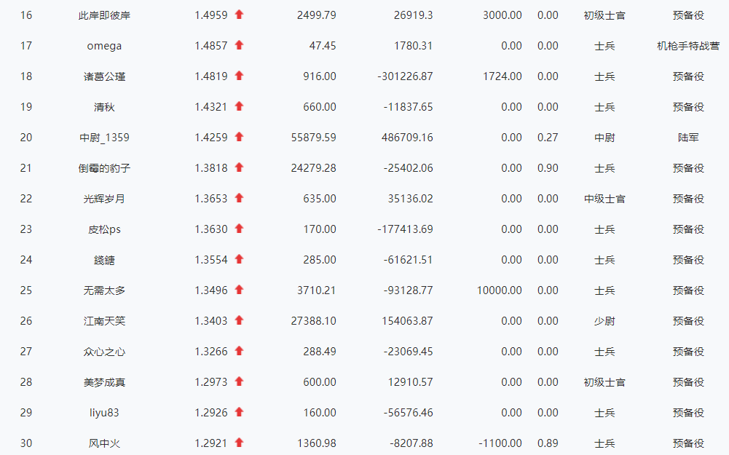Viewport: 729px width, 455px height.
Task: Open the omega username link
Action: click(x=104, y=46)
